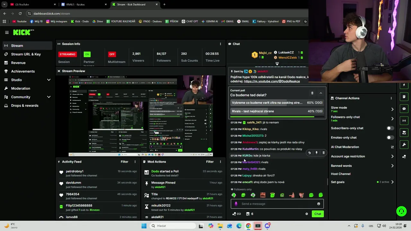Toggle Emotes-only chat switch
The width and height of the screenshot is (411, 231).
click(x=390, y=138)
